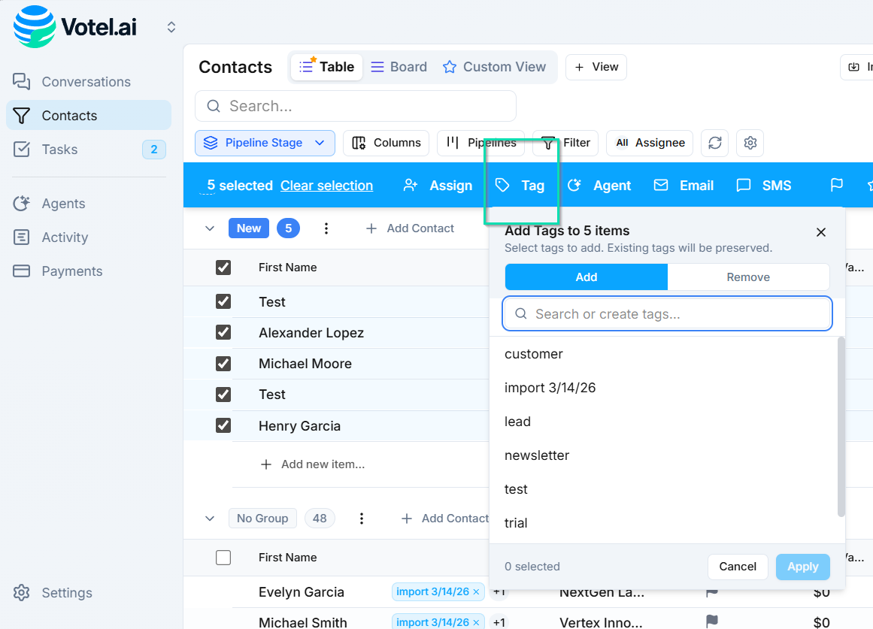Collapse the No Group section

point(209,518)
